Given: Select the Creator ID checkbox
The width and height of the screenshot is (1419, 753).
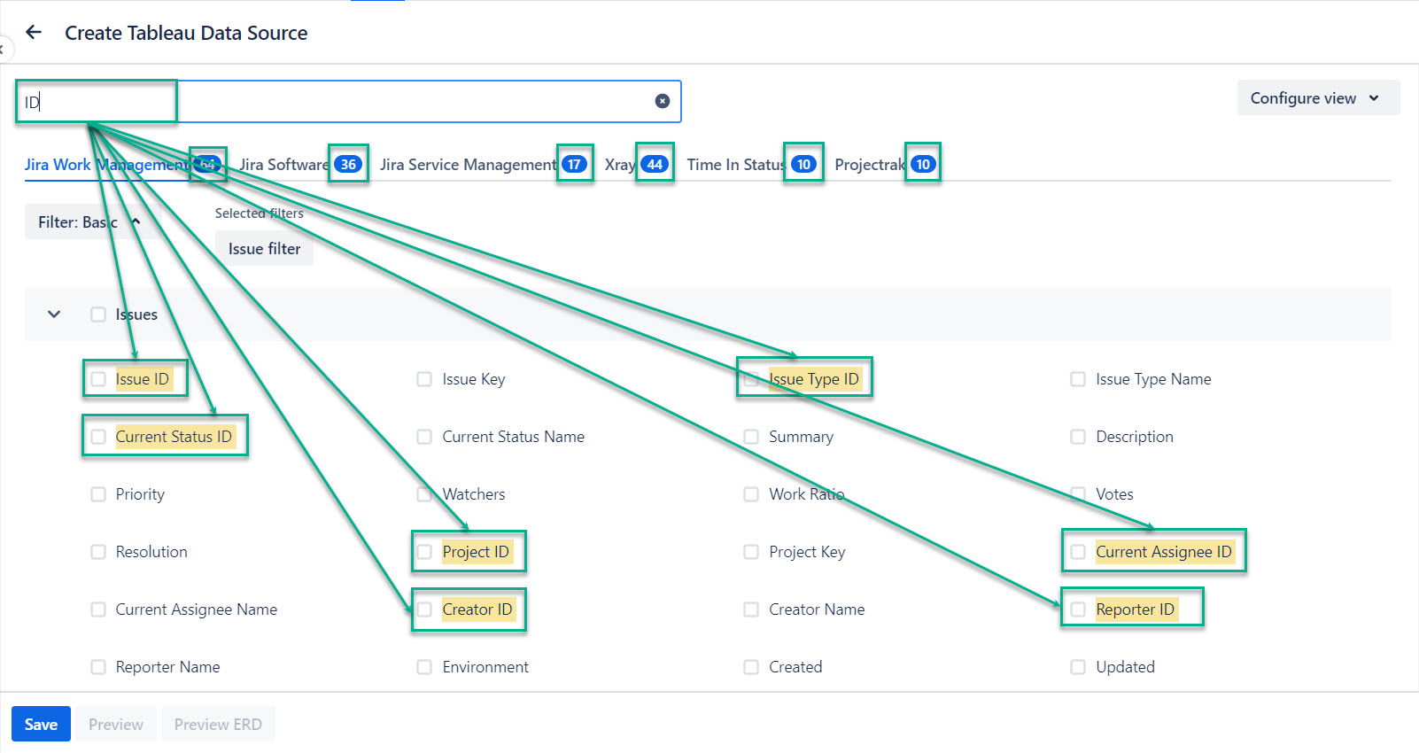Looking at the screenshot, I should (x=425, y=609).
